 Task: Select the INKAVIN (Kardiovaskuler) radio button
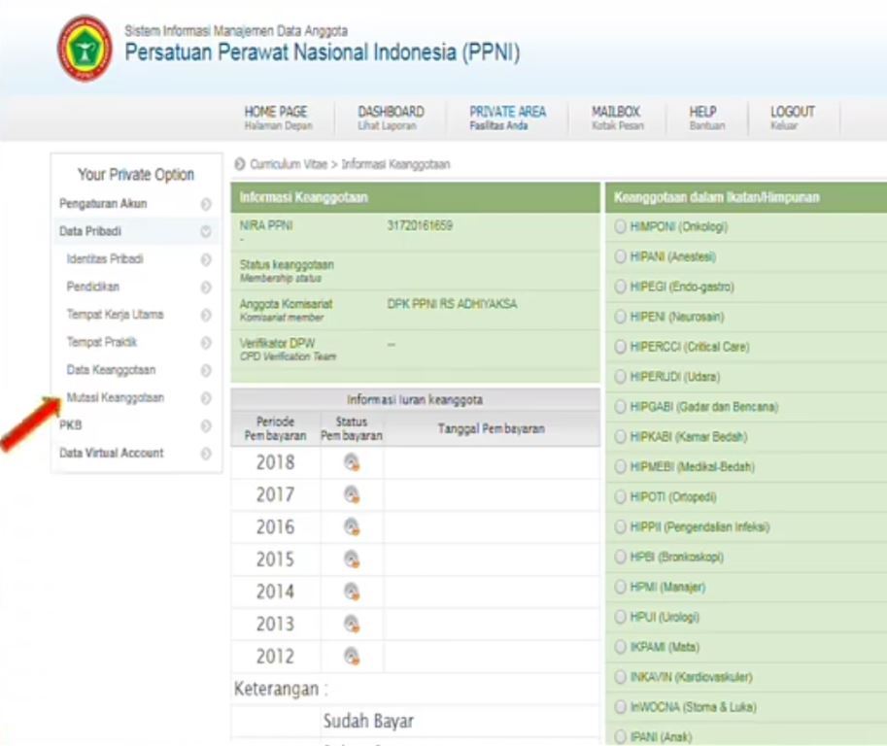621,676
